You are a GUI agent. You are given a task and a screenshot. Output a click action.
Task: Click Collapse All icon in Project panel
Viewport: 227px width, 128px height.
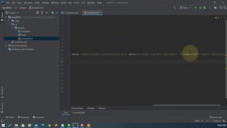point(46,13)
